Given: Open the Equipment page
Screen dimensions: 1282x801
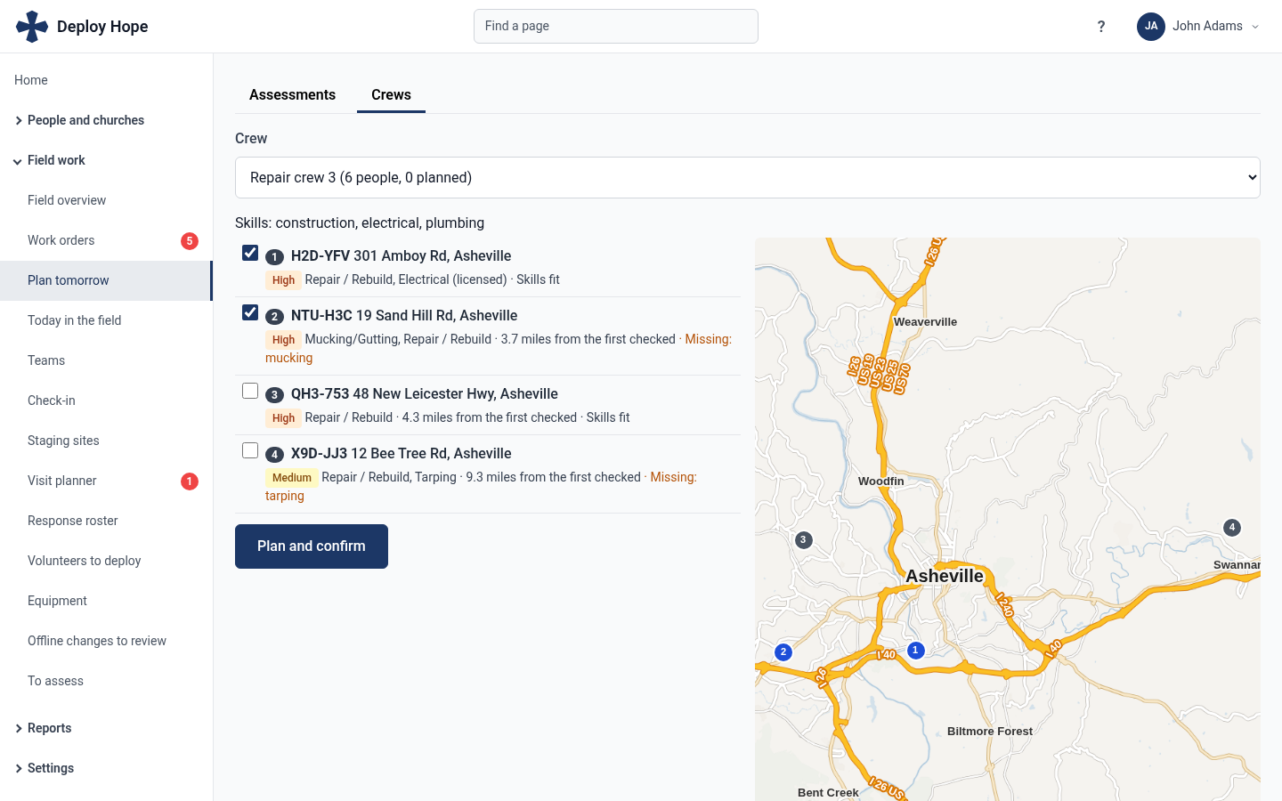Looking at the screenshot, I should coord(107,601).
